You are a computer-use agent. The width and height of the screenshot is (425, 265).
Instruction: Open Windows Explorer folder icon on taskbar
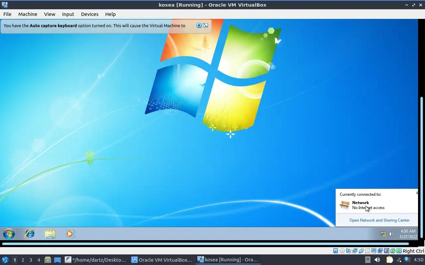(x=50, y=234)
